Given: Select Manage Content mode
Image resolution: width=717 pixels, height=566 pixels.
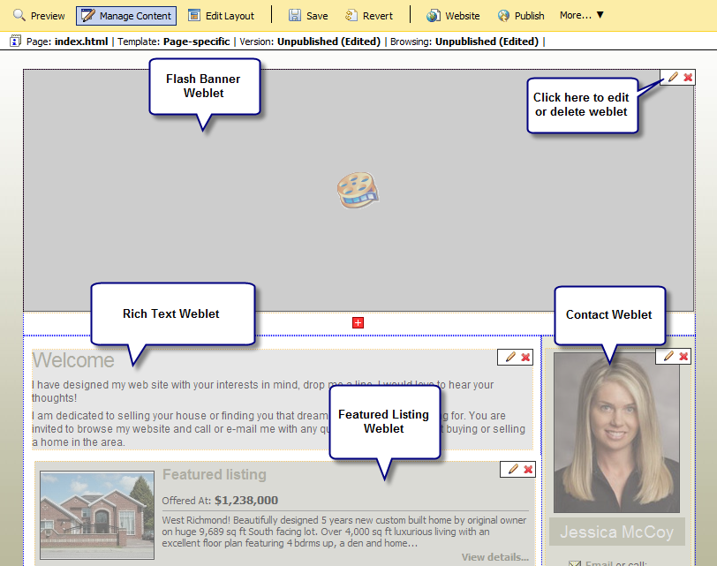Looking at the screenshot, I should [x=126, y=16].
